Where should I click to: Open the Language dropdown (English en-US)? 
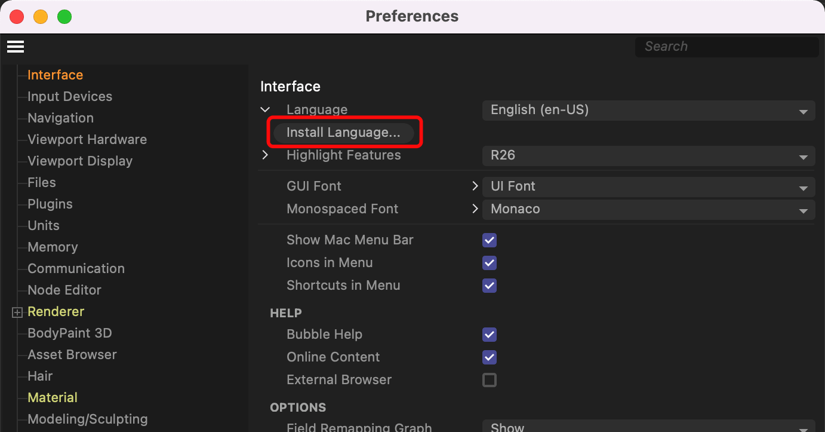pos(648,110)
